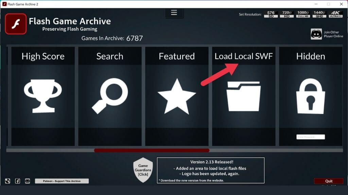Click the Load Local SWF folder icon
This screenshot has width=348, height=195.
[x=244, y=96]
